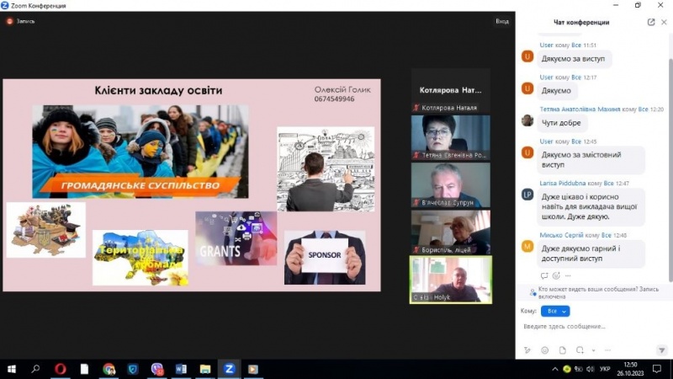Expand the 'Все' recipient dropdown
This screenshot has width=673, height=379.
click(555, 311)
